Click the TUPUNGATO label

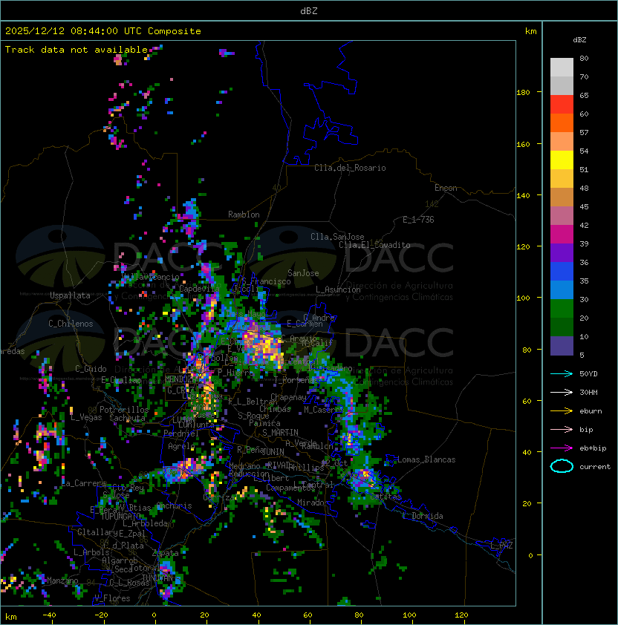click(120, 517)
